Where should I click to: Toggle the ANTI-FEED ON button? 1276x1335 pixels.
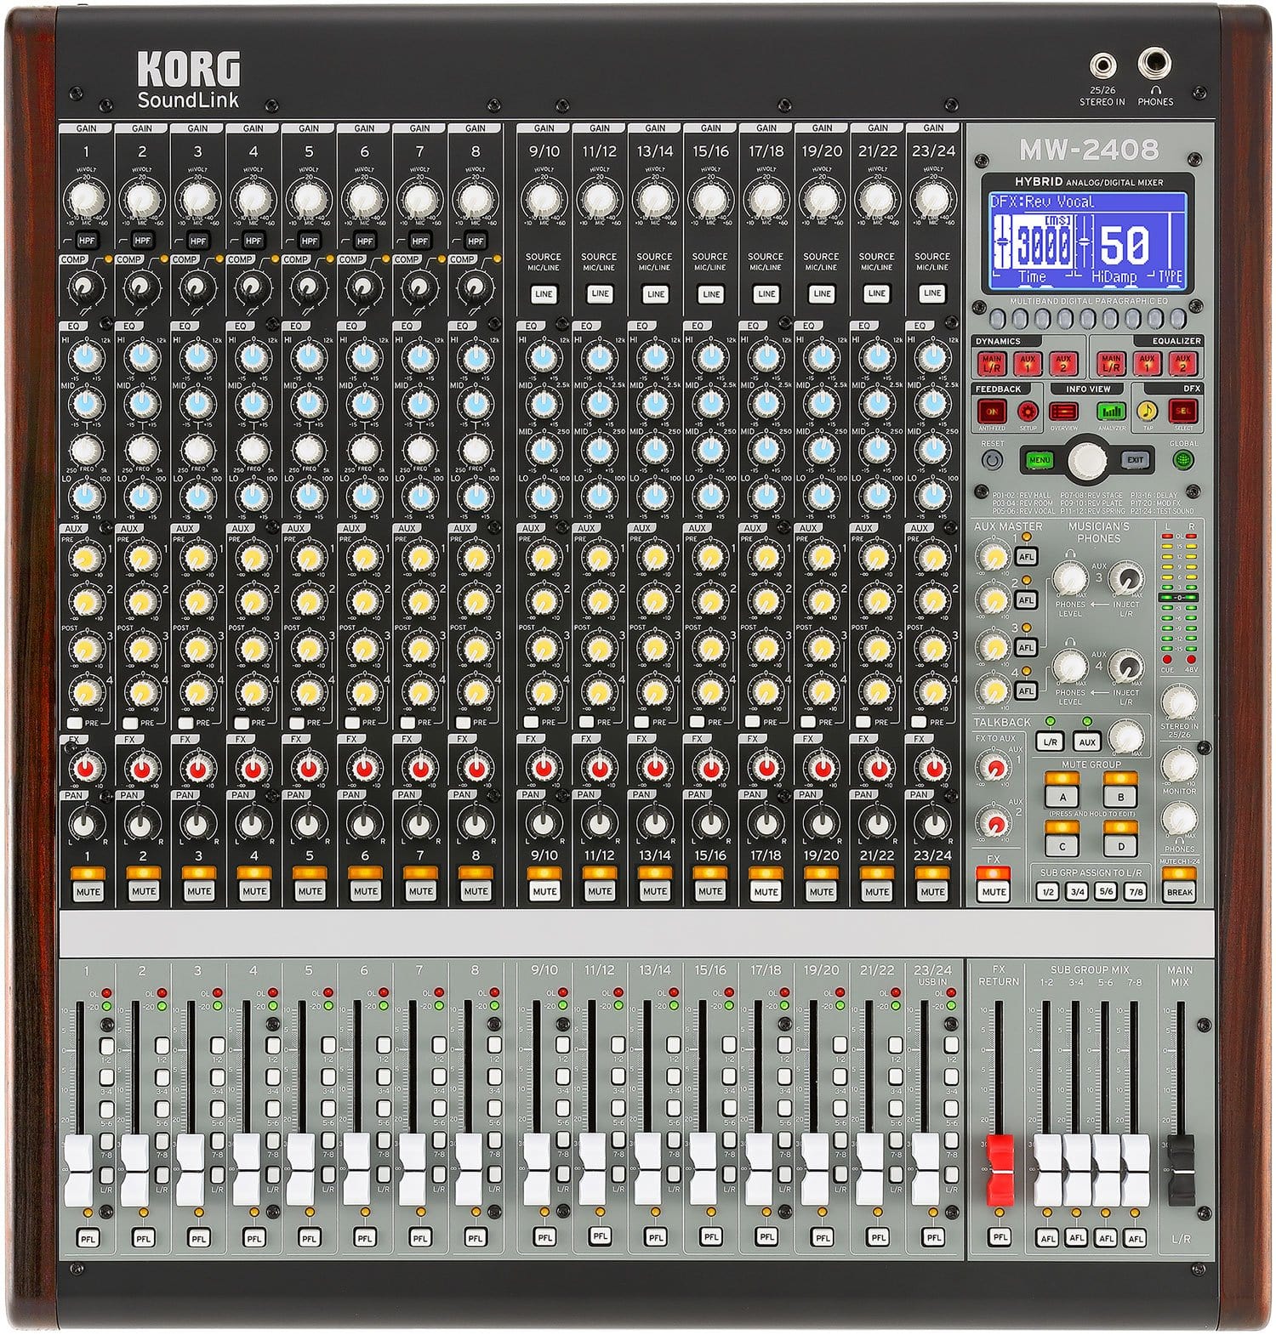(991, 412)
